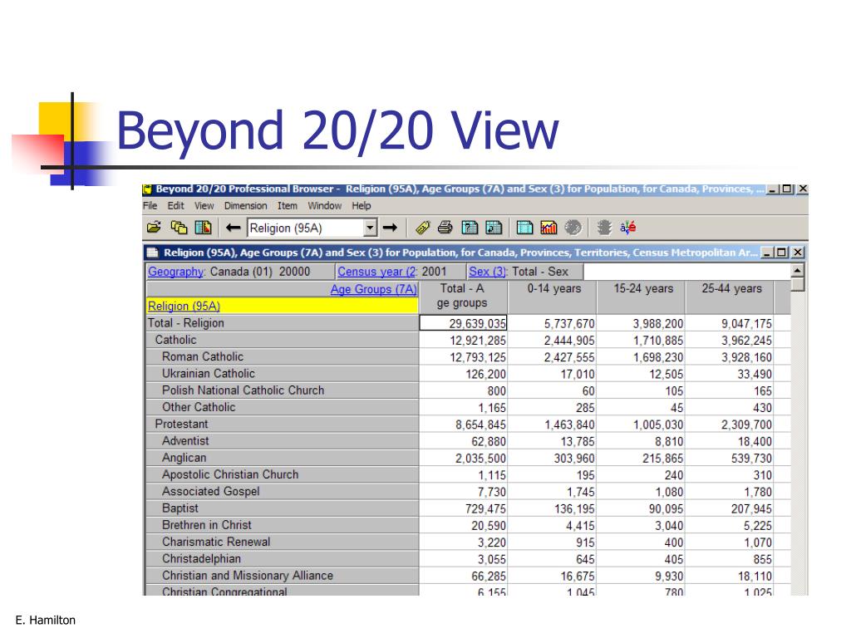Image resolution: width=851 pixels, height=638 pixels.
Task: Select the 'Christadelphian' row header
Action: (283, 558)
